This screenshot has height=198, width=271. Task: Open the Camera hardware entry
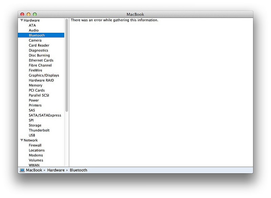click(x=35, y=40)
